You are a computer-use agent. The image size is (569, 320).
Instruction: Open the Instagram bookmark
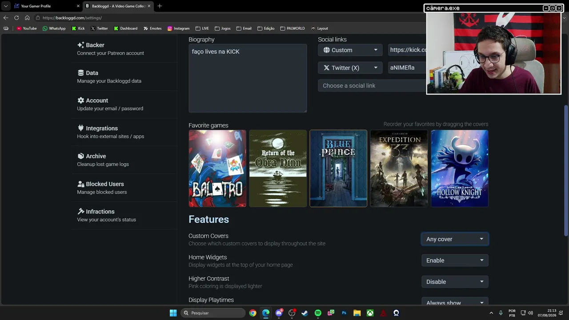(178, 28)
